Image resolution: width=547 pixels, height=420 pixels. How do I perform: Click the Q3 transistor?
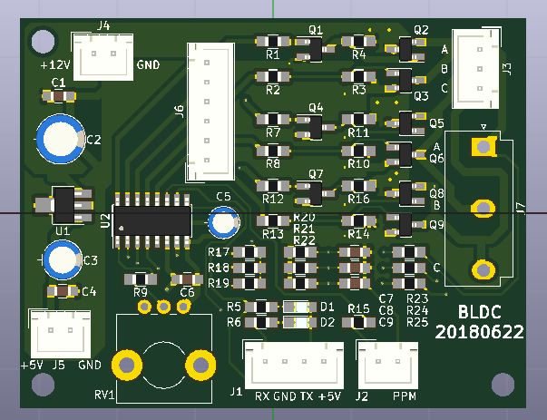click(x=405, y=81)
